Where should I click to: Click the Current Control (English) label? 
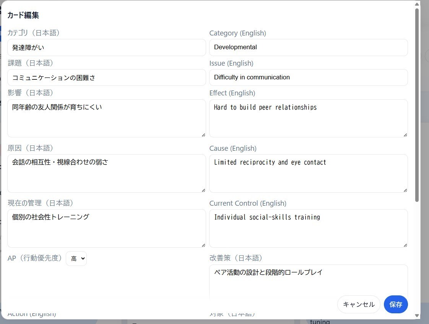[x=248, y=203]
